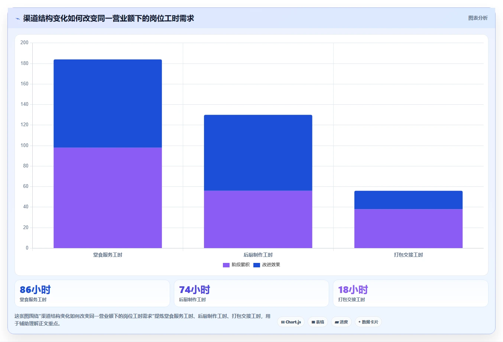Click the 进度 tag chip
This screenshot has height=342, width=503.
click(341, 322)
